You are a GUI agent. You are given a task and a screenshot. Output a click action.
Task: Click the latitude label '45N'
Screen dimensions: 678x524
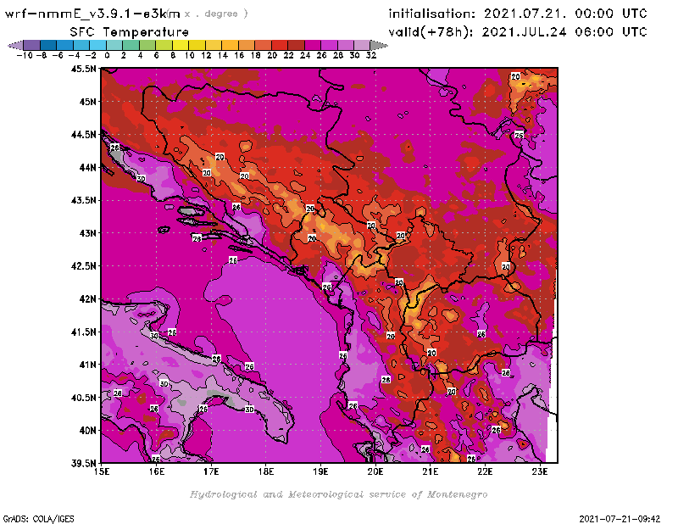tap(87, 102)
